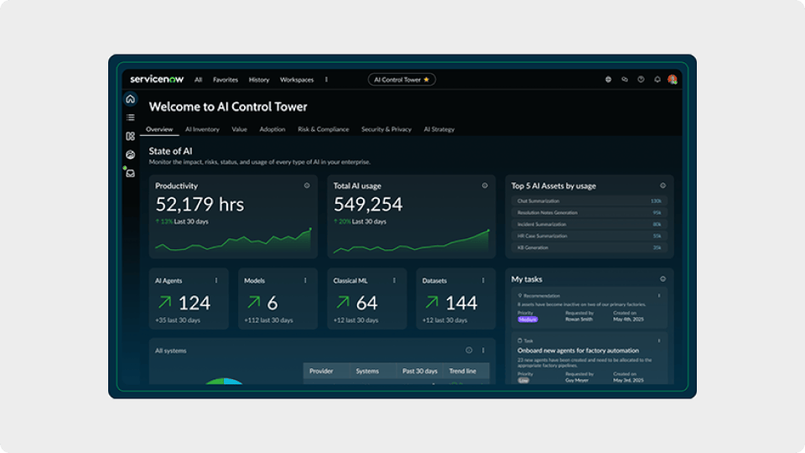Open the list view icon in sidebar
805x453 pixels.
(x=130, y=117)
